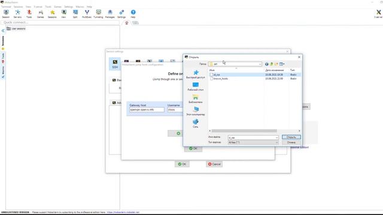The height and width of the screenshot is (215, 383).
Task: Open the View menu
Action: (28, 7)
